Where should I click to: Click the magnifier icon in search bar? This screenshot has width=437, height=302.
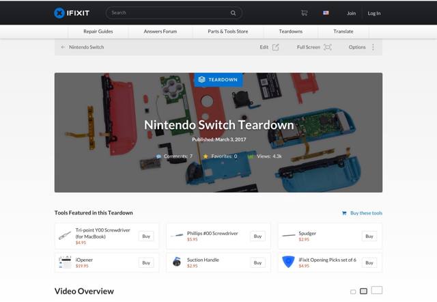click(x=234, y=13)
